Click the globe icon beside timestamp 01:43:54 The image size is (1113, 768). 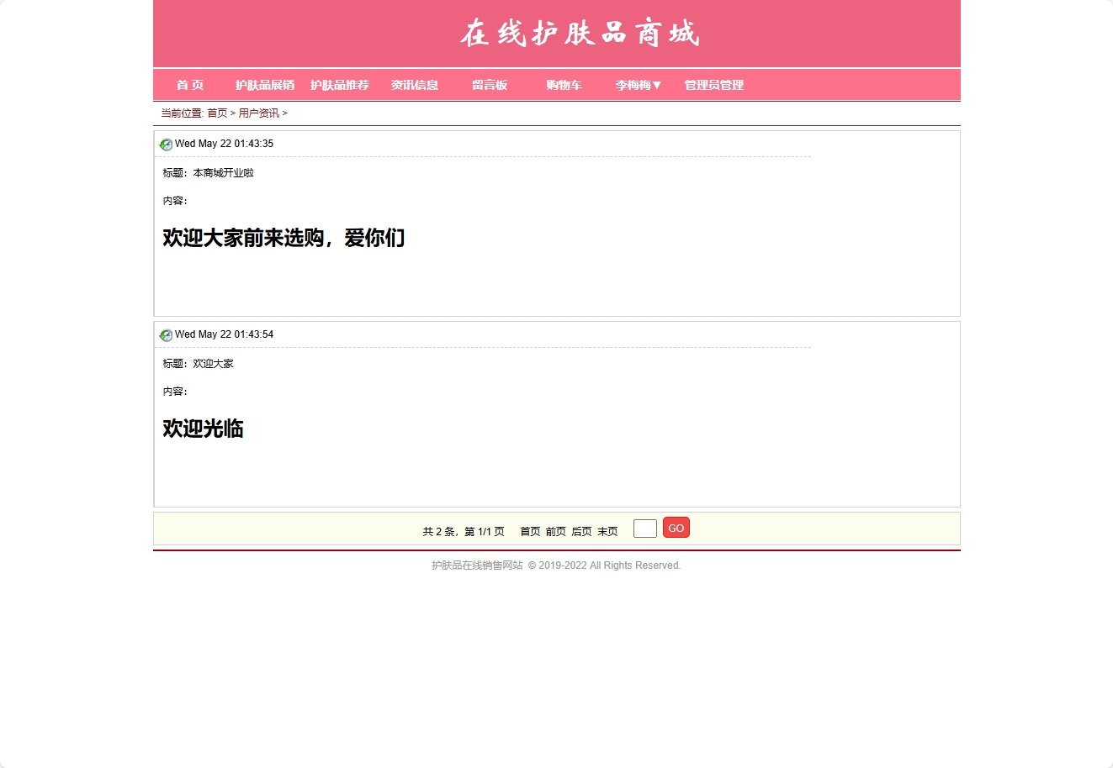click(165, 334)
